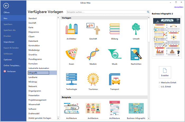Pick the Musik horn template
185x122 pixels.
pos(115,54)
